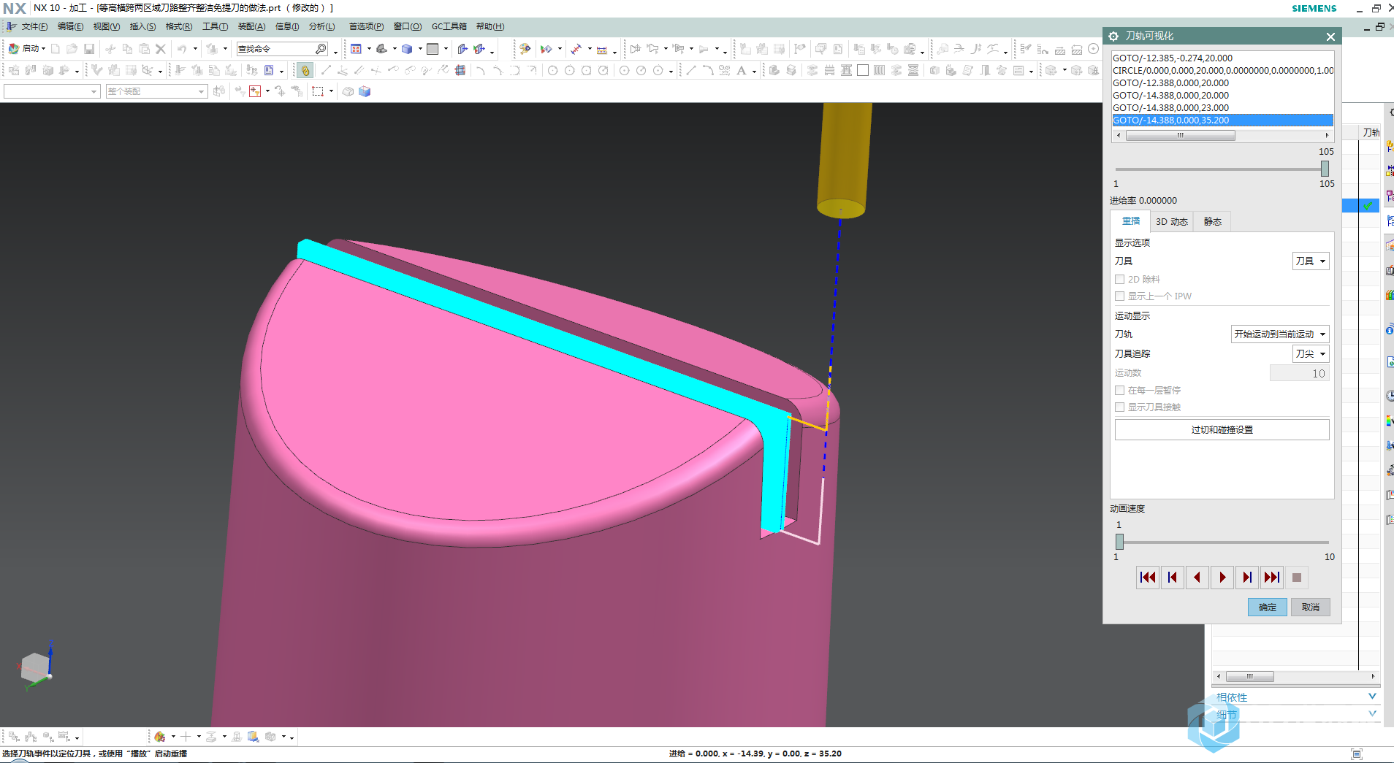Click the red-blue sketch grid icon
Screen dimensions: 1394x763
click(x=460, y=70)
